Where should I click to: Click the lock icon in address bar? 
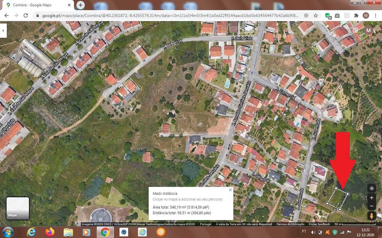click(x=37, y=16)
